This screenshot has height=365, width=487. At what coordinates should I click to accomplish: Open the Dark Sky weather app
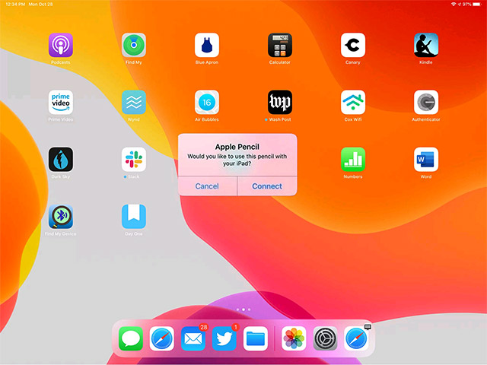pyautogui.click(x=61, y=159)
